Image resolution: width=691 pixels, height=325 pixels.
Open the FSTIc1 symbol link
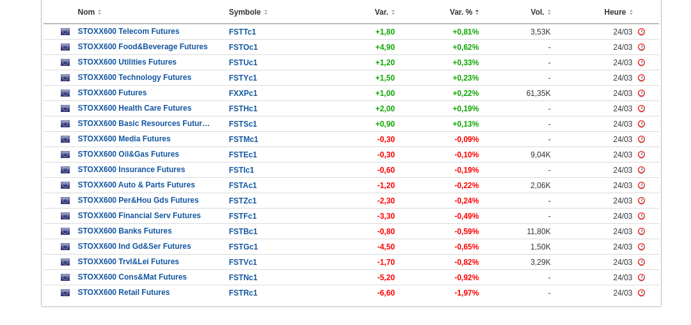[241, 170]
